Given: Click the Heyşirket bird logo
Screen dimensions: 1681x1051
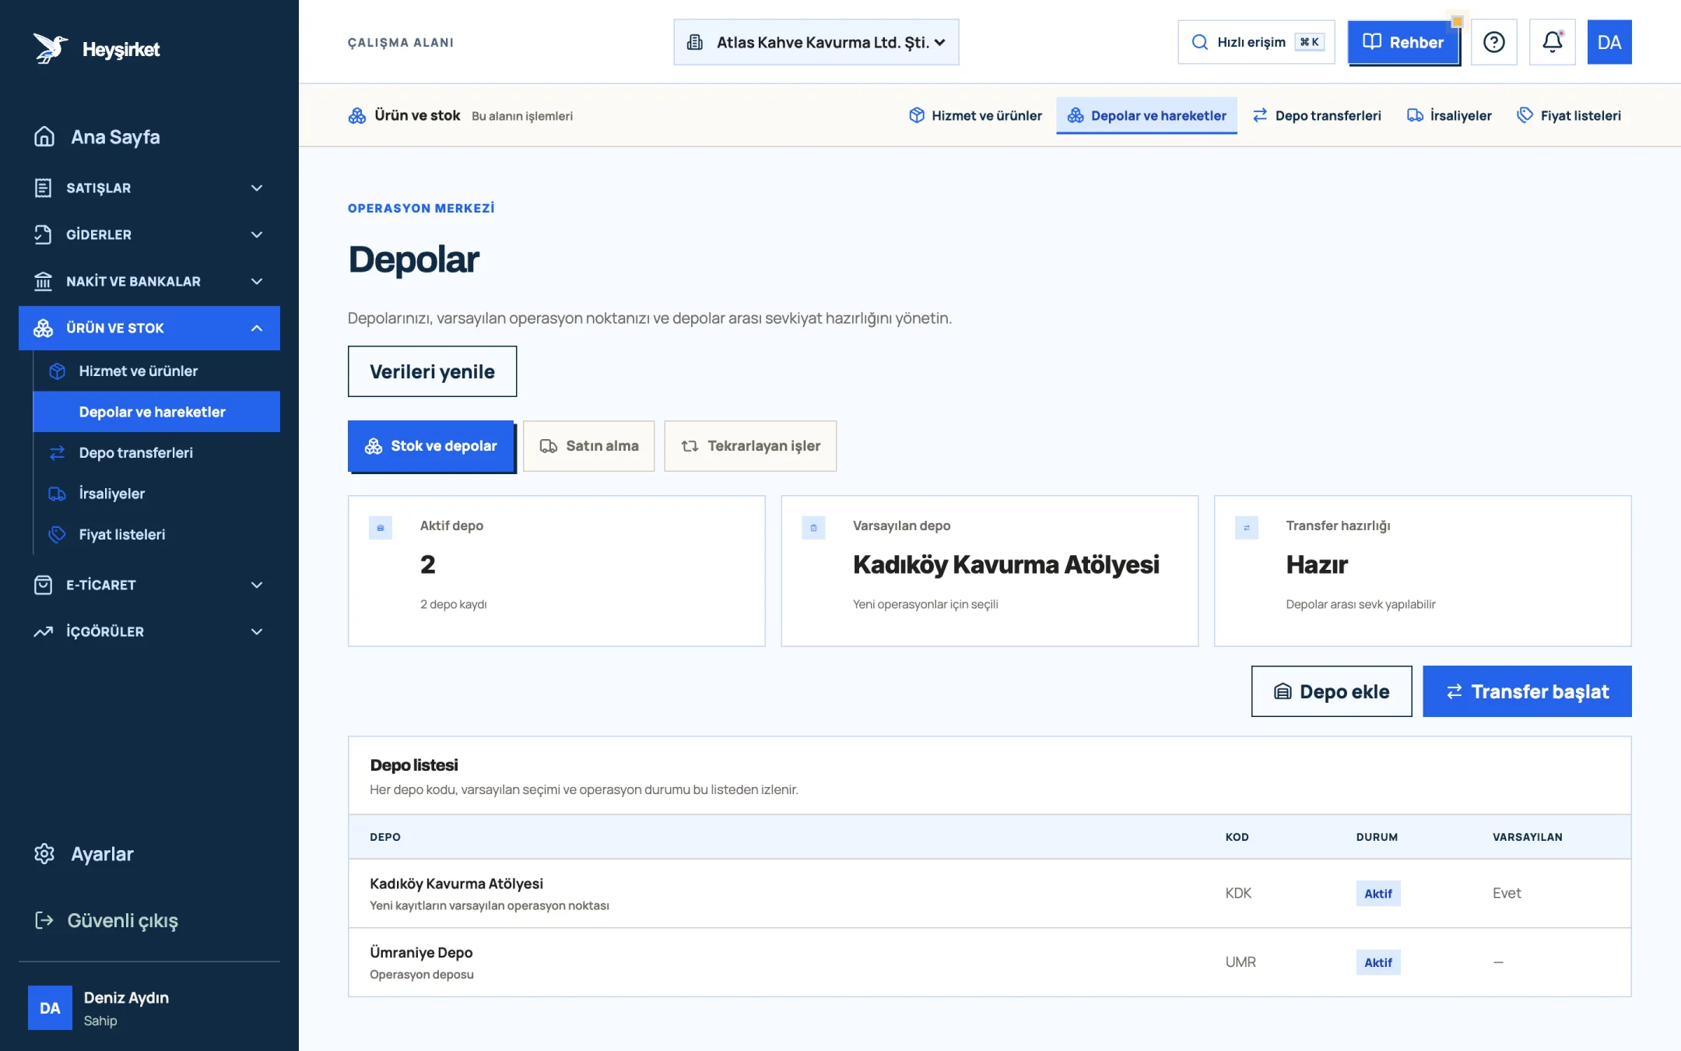Looking at the screenshot, I should pos(50,48).
